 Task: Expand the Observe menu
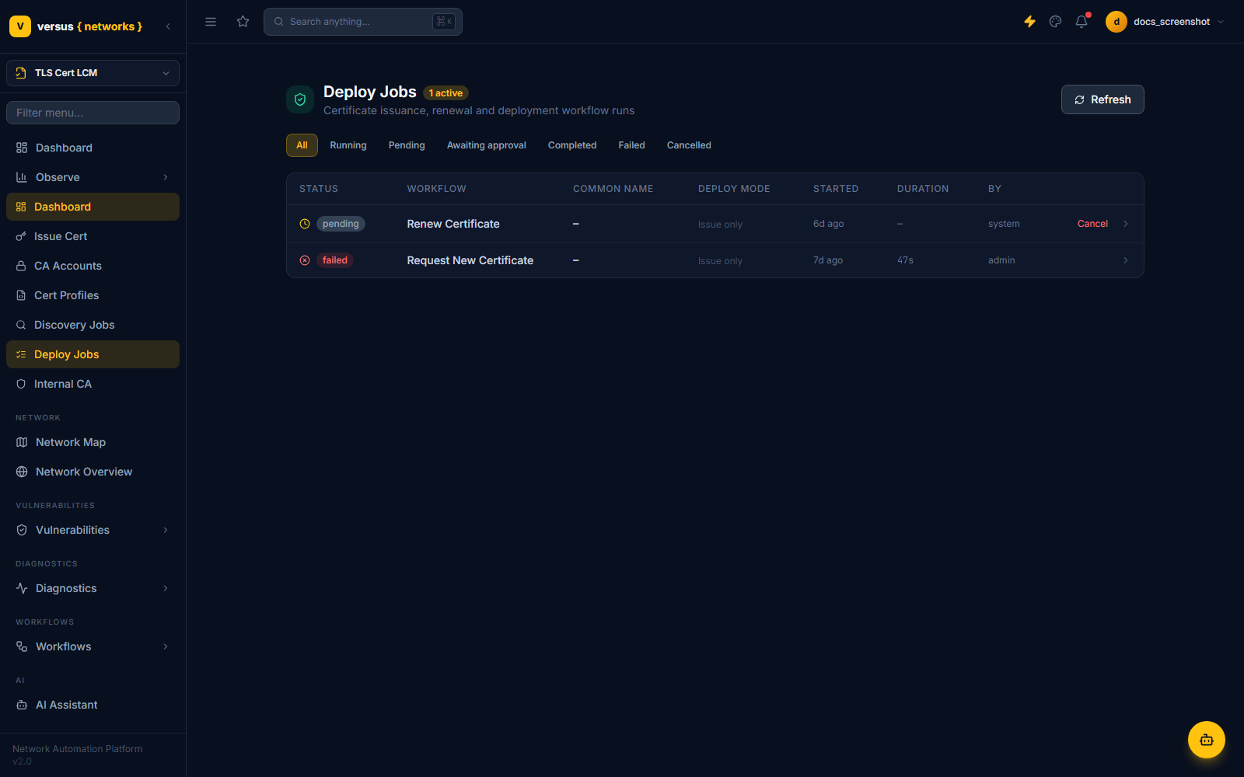[93, 177]
